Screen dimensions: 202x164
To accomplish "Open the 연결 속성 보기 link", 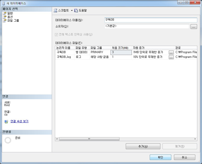I will [20, 121].
